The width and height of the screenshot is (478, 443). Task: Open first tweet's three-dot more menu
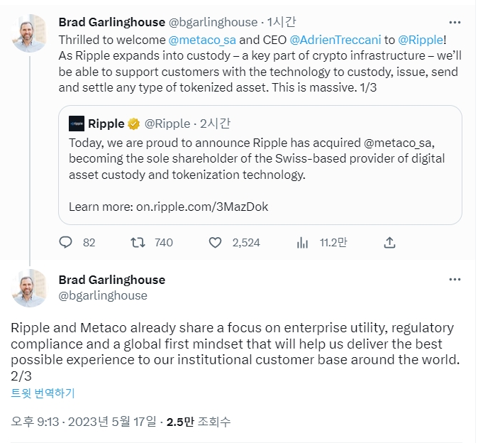click(x=455, y=23)
